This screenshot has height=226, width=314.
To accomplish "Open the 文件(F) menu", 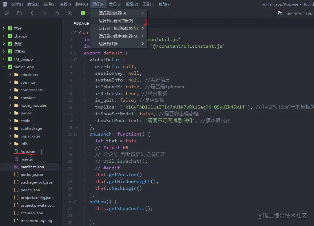I will click(x=17, y=4).
